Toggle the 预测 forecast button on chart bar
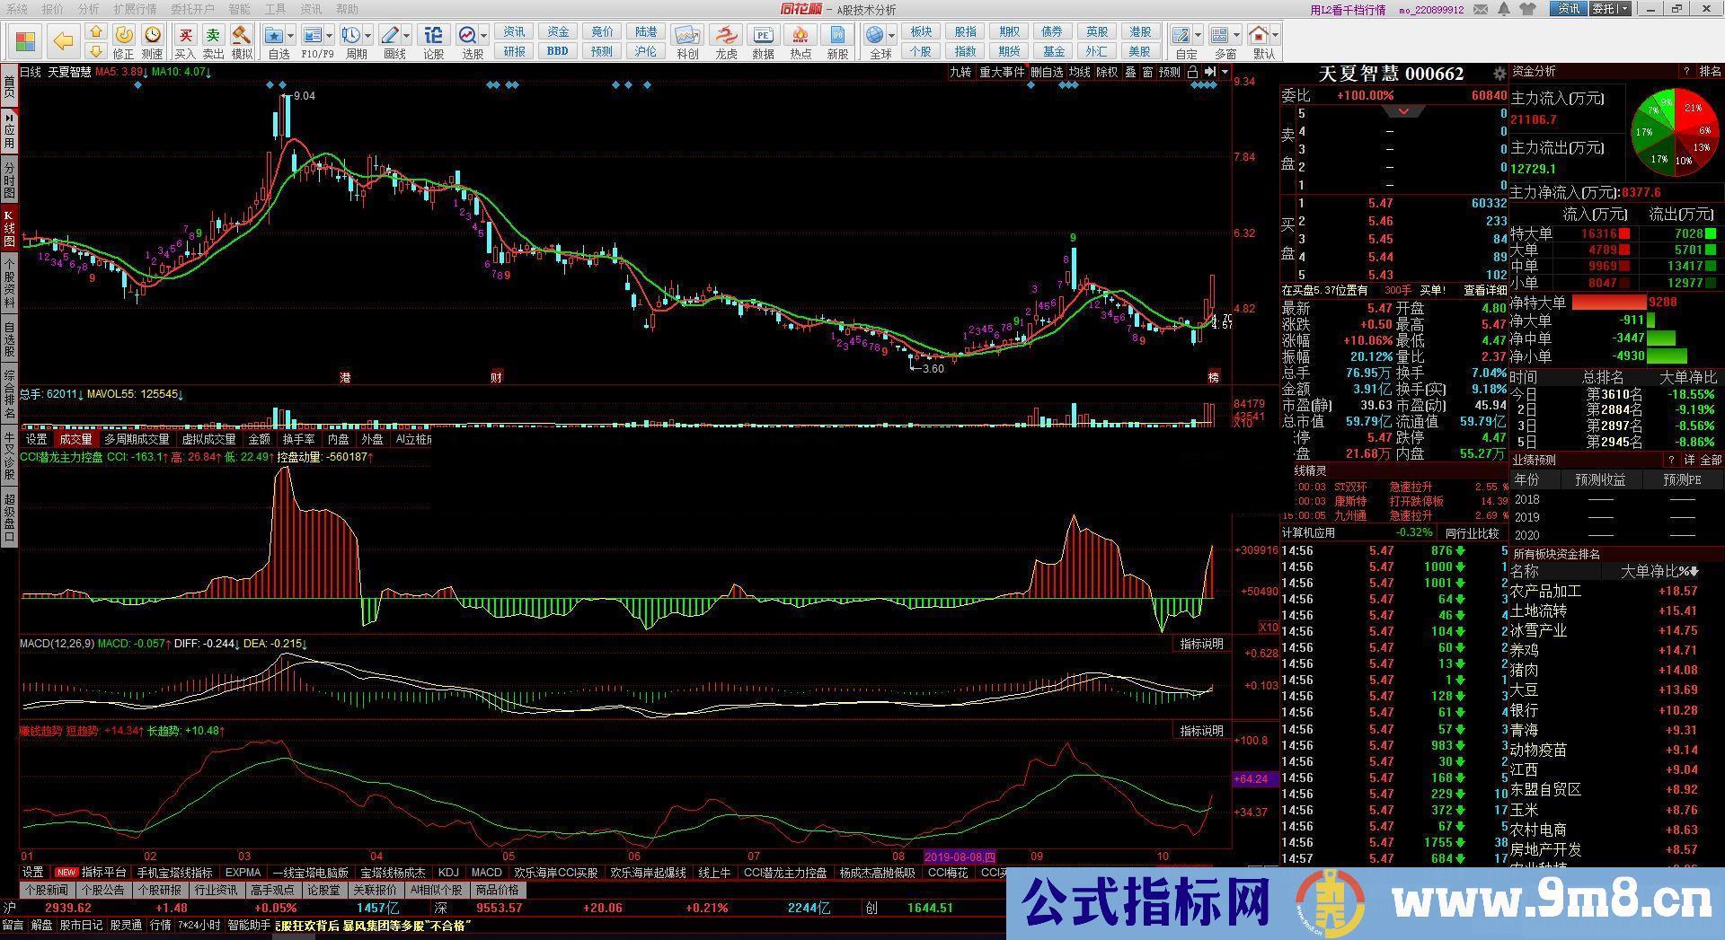This screenshot has width=1725, height=940. pyautogui.click(x=1169, y=72)
